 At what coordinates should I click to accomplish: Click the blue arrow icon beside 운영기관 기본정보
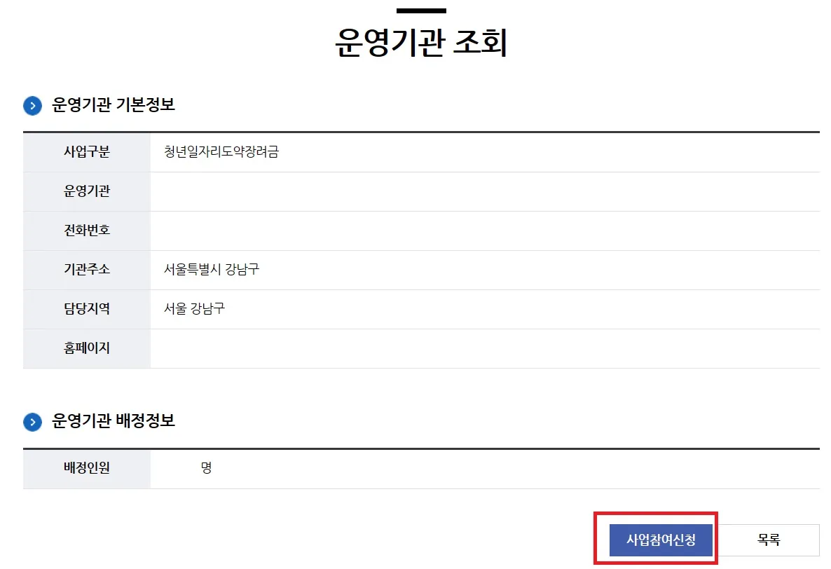33,105
